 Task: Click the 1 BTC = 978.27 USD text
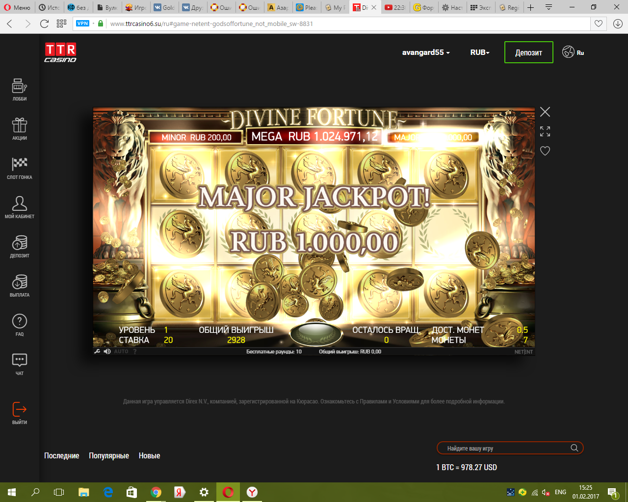[x=467, y=467]
